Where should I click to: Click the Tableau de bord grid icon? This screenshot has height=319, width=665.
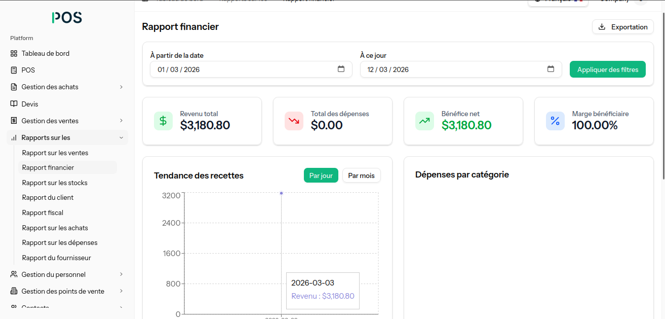14,53
